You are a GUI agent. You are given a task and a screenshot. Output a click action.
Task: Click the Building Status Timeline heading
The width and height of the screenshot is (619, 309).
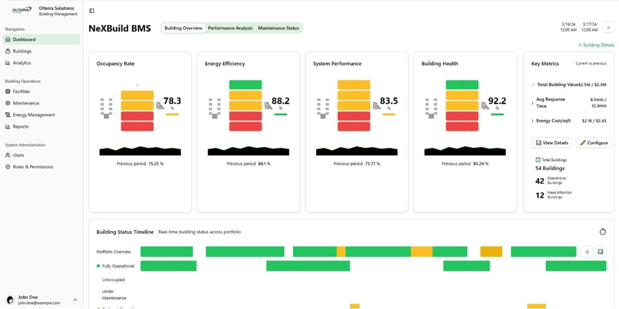125,232
